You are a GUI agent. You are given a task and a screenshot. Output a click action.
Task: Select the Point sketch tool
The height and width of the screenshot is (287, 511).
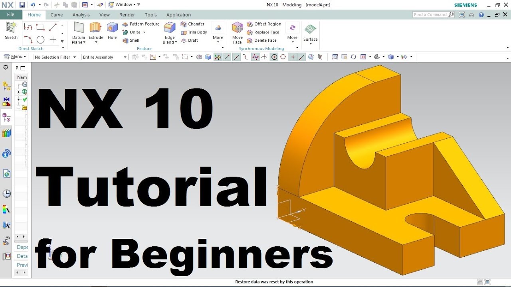tap(53, 39)
